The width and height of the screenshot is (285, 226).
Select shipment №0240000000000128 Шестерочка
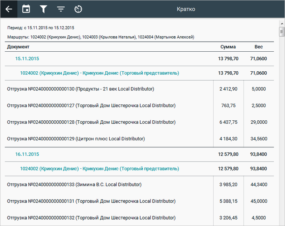(91, 122)
